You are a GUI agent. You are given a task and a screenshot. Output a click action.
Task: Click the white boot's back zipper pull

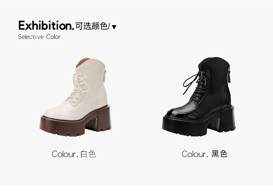click(x=105, y=76)
